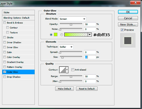This screenshot has width=142, height=109.
Task: Click the Cancel button
Action: tap(128, 18)
